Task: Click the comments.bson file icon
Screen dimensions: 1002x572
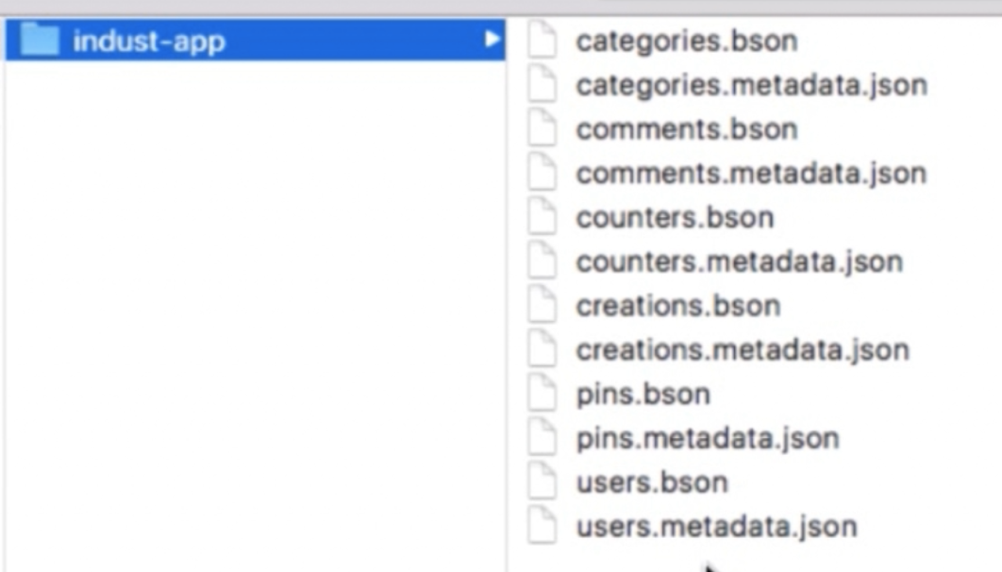Action: tap(542, 129)
